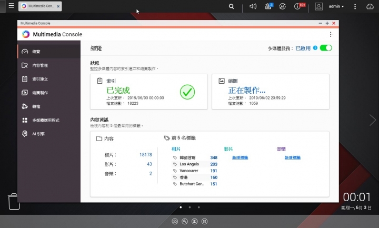Open the QTS main menu hamburger
This screenshot has height=228, width=379.
(x=12, y=6)
